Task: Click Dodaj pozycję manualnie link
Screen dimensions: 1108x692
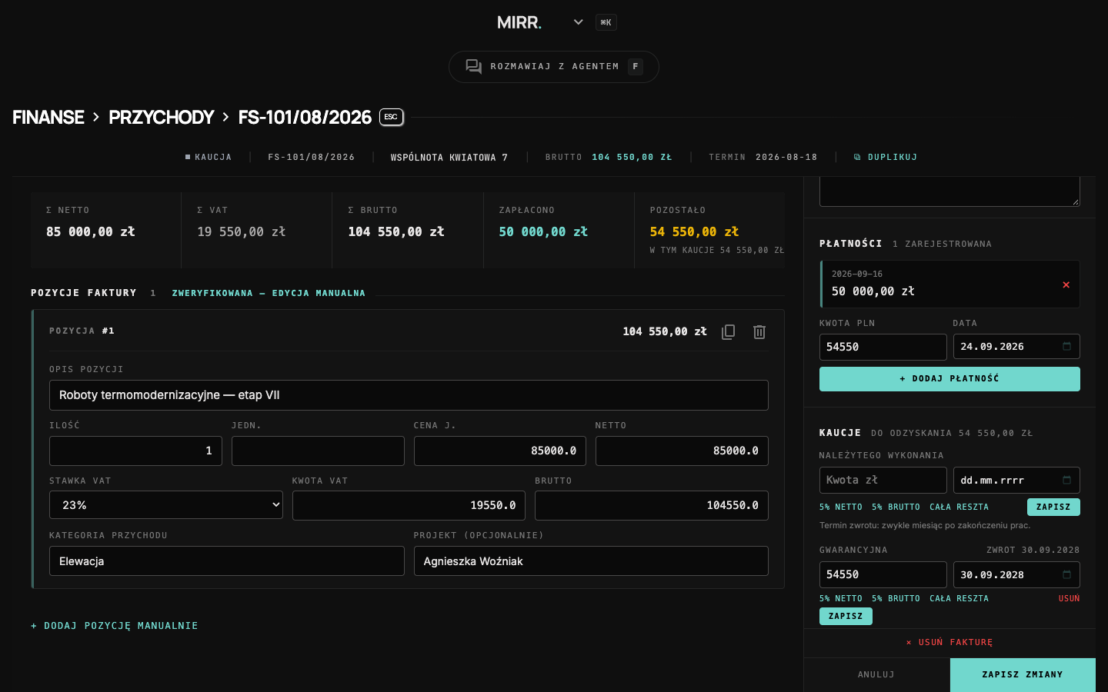Action: point(115,626)
